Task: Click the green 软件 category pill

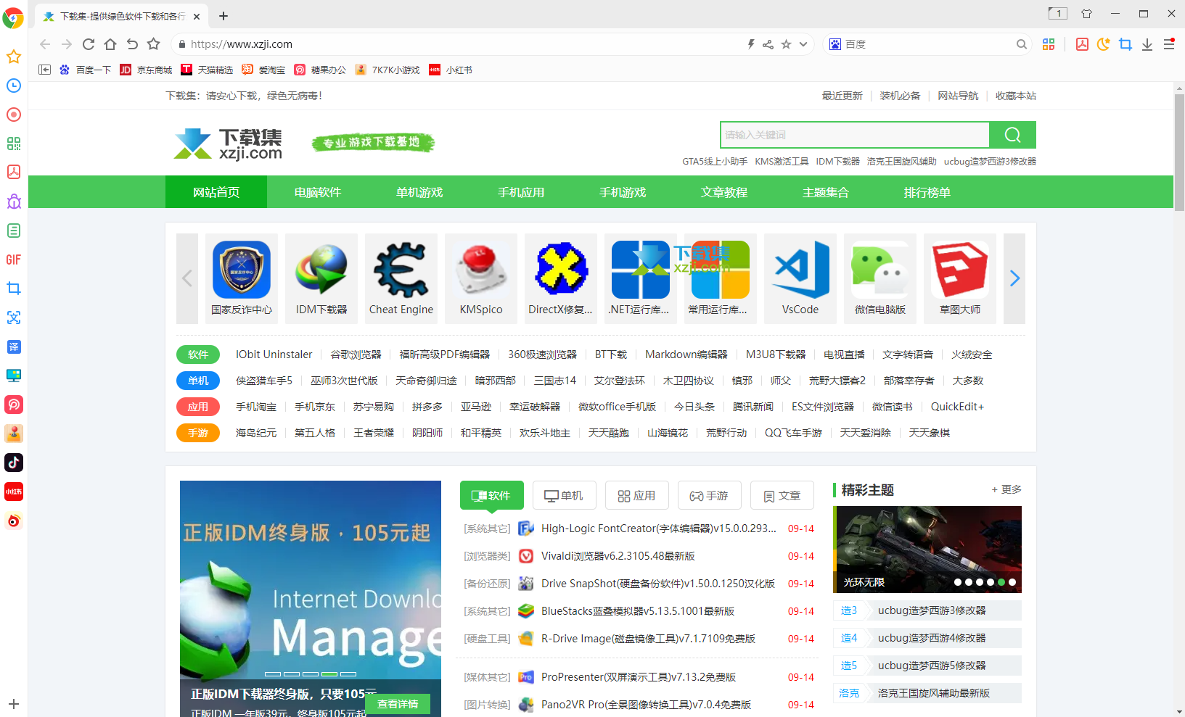Action: [198, 355]
